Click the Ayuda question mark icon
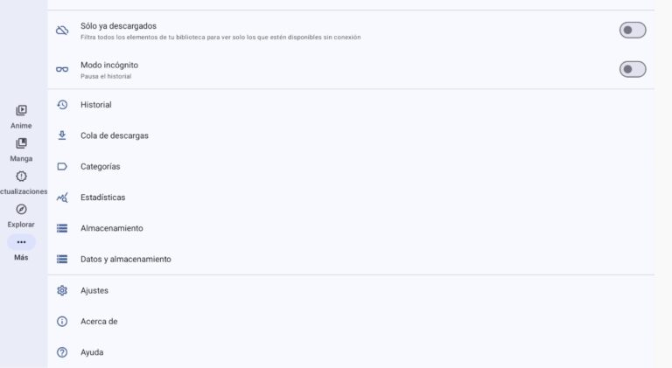The height and width of the screenshot is (368, 672). (62, 352)
